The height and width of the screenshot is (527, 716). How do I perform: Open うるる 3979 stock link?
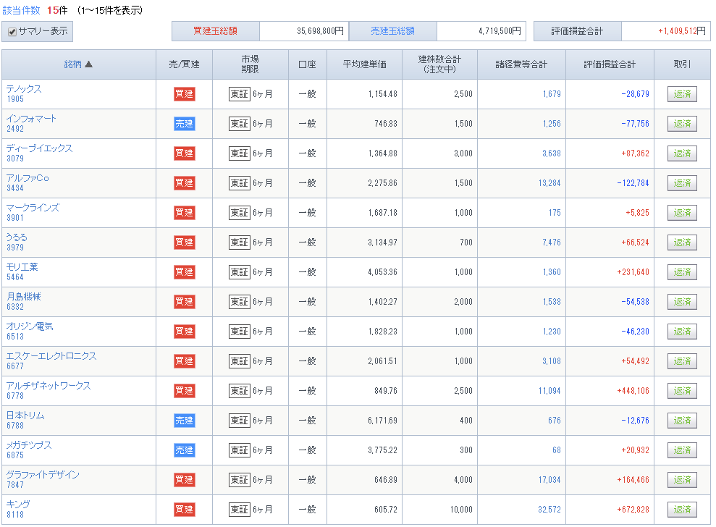[17, 242]
